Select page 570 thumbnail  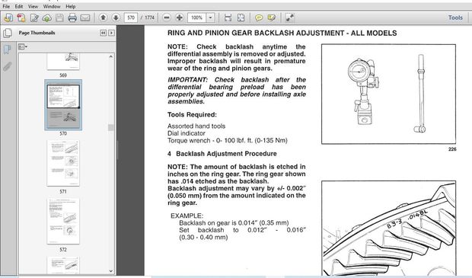pos(63,105)
